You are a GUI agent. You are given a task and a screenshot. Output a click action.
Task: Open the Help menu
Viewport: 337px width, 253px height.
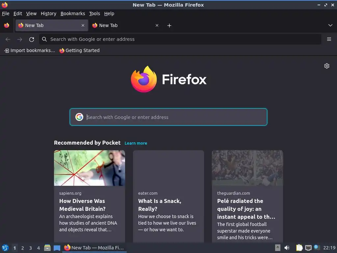[x=109, y=14]
